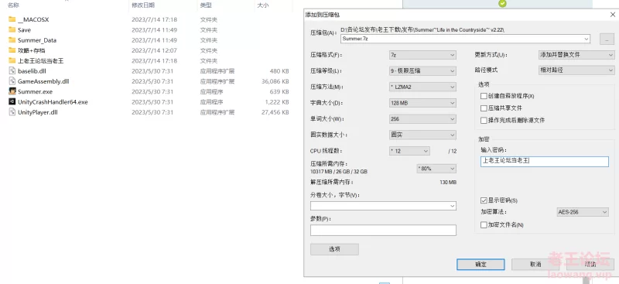Sort files by 类型 column header

206,5
